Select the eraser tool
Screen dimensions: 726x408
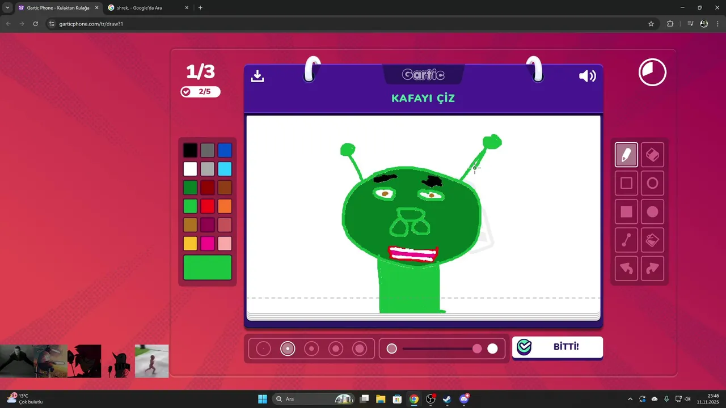pos(652,155)
